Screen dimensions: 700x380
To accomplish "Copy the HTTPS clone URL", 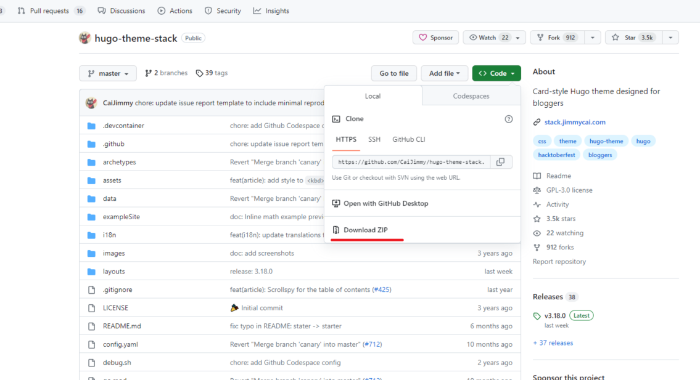I will [x=501, y=162].
